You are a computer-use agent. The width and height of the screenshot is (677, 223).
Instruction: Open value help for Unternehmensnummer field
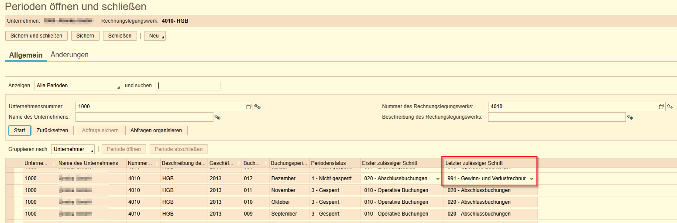(249, 106)
